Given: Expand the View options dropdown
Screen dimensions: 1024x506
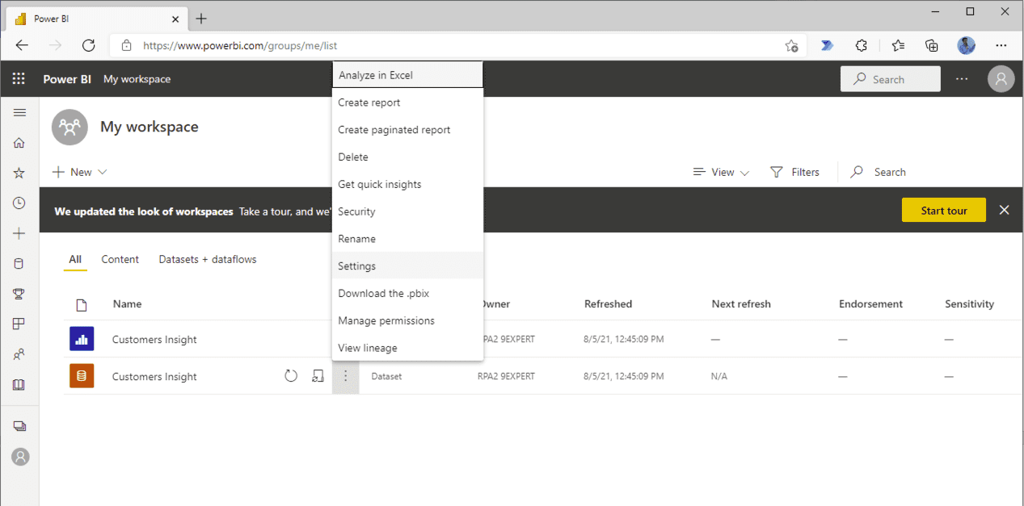Looking at the screenshot, I should (720, 171).
